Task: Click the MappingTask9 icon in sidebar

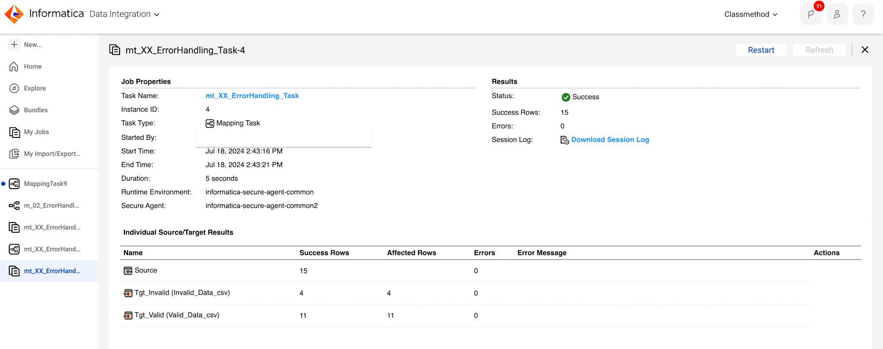Action: coord(14,184)
